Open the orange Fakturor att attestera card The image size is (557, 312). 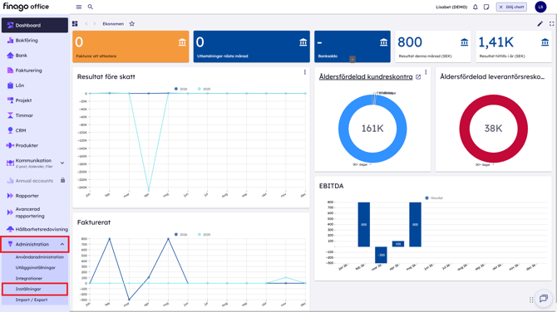click(x=131, y=46)
